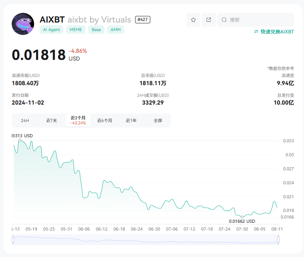Click the chart low point marker 0.01662 USD
This screenshot has height=257, width=304.
(x=242, y=217)
